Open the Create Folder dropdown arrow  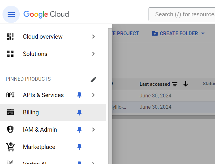point(203,34)
